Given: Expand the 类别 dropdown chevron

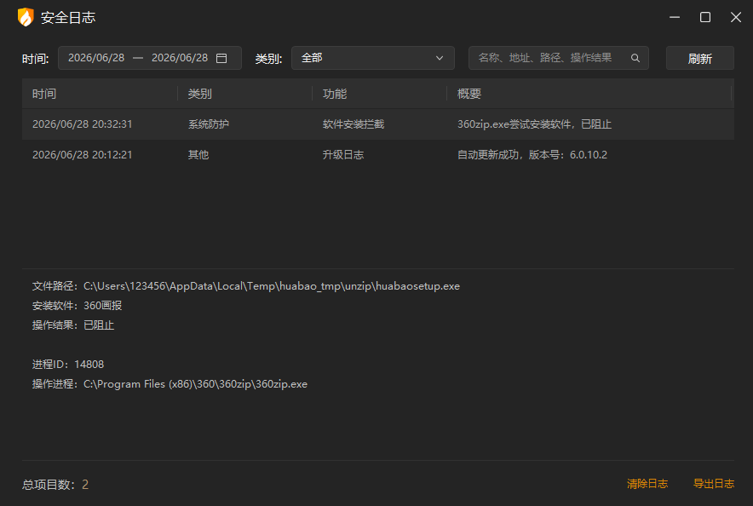Looking at the screenshot, I should (439, 58).
